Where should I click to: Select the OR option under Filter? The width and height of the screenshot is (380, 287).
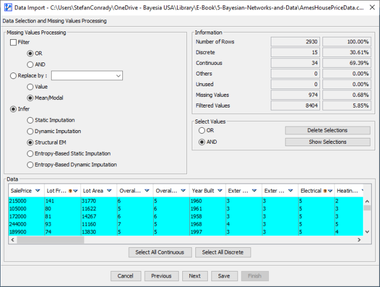(x=30, y=53)
